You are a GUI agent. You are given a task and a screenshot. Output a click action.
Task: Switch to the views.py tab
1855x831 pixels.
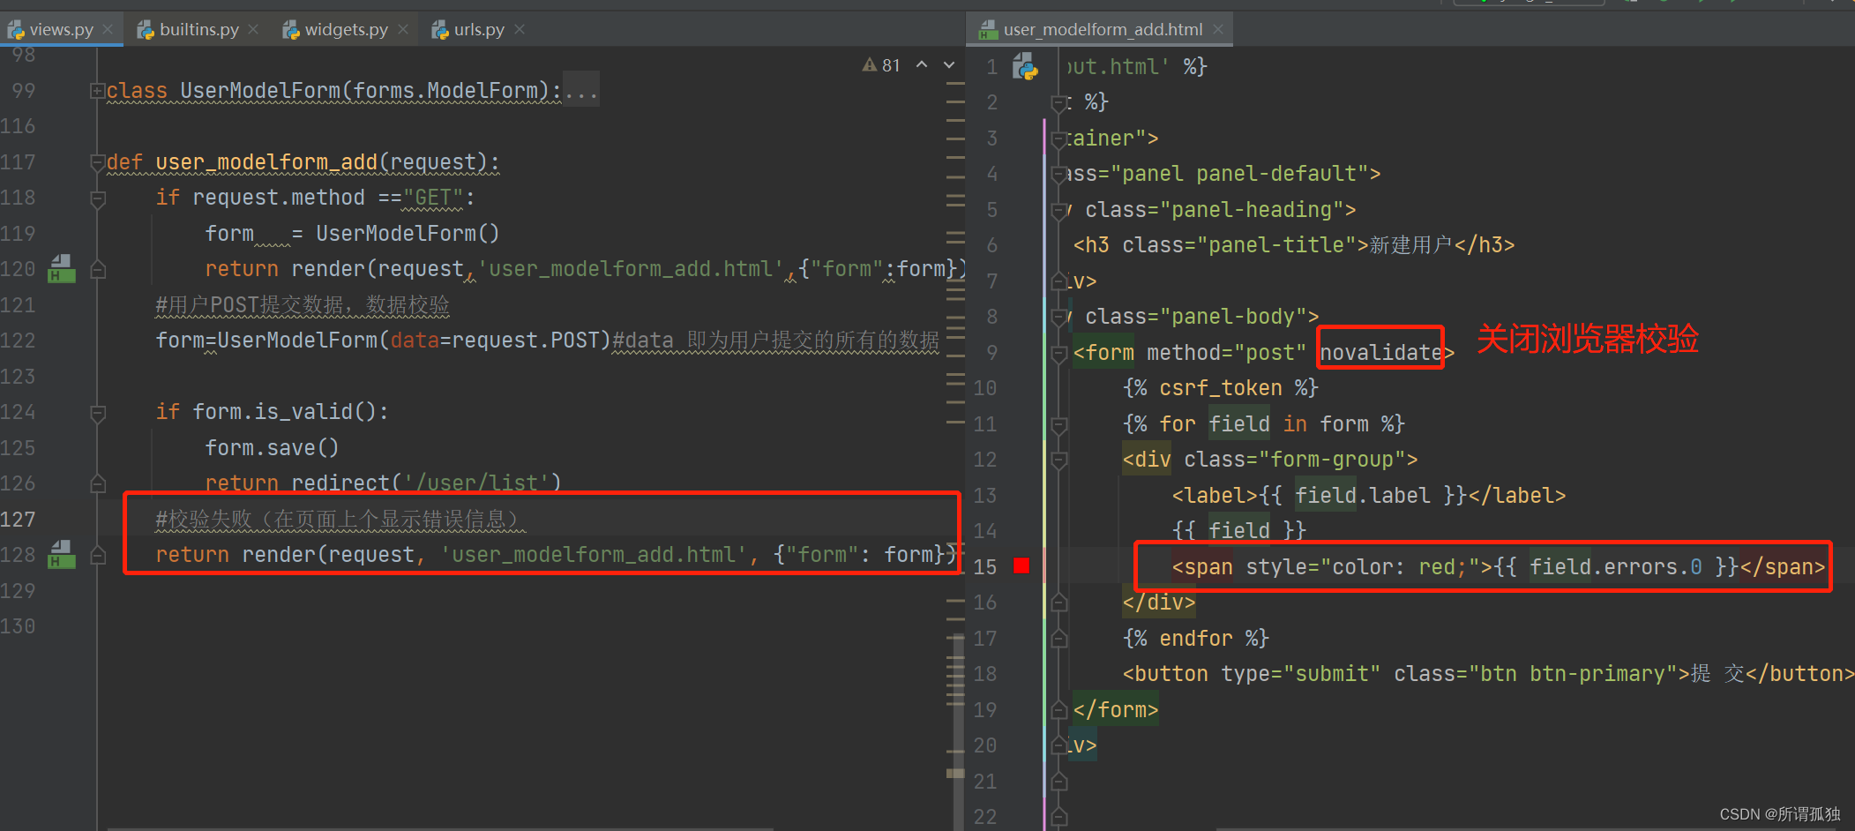pyautogui.click(x=60, y=29)
